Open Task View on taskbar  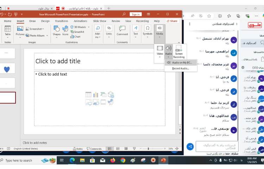pyautogui.click(x=62, y=160)
